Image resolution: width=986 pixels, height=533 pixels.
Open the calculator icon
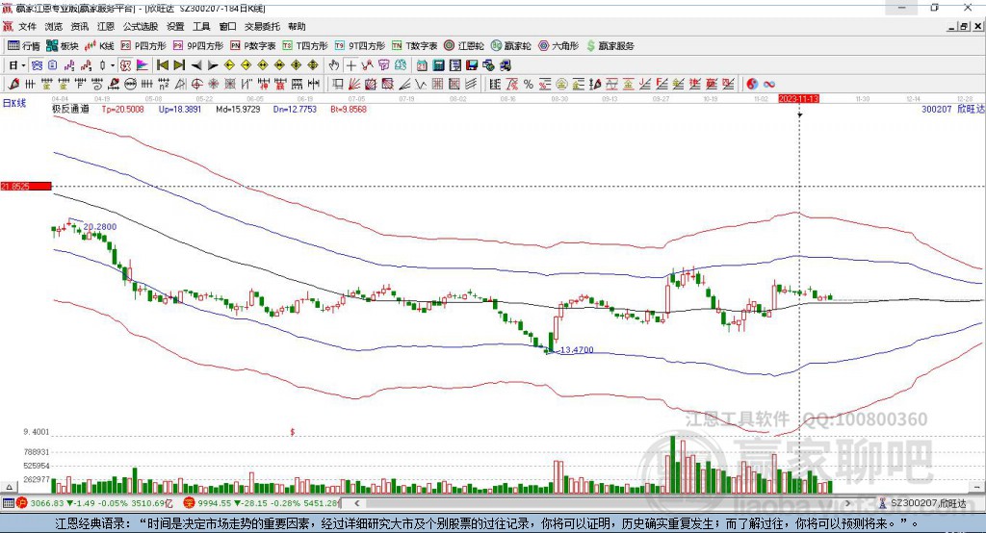439,65
